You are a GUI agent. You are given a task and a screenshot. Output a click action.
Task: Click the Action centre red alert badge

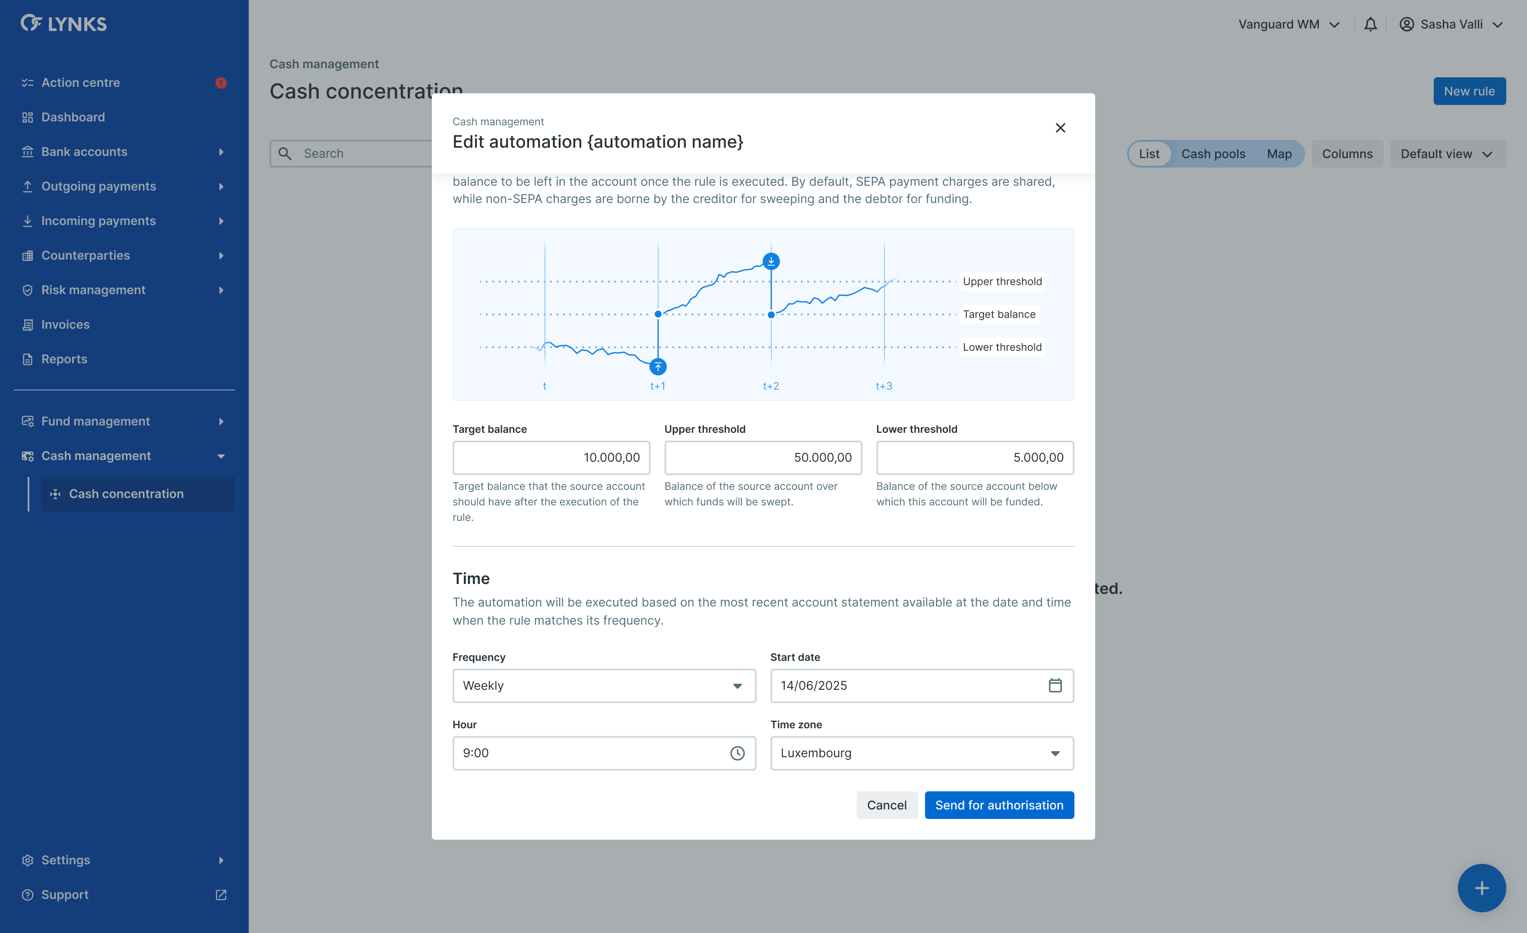coord(221,83)
